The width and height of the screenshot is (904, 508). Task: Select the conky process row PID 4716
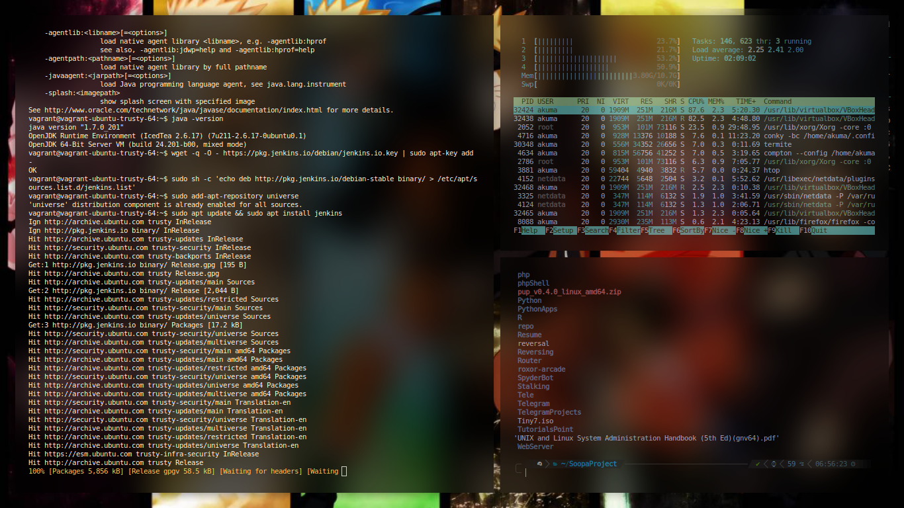click(x=694, y=136)
